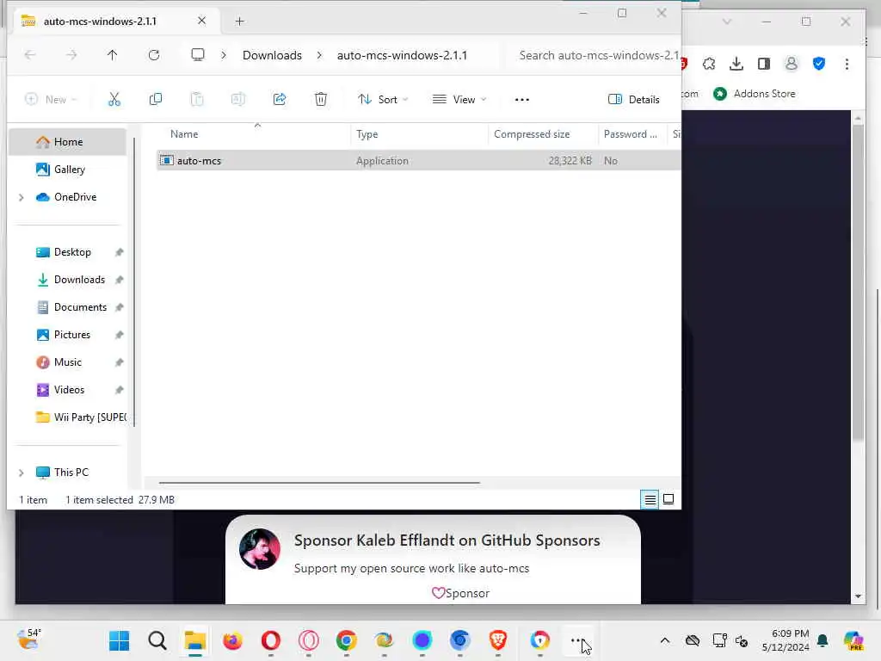Click the This PC monitor breadcrumb icon

198,55
